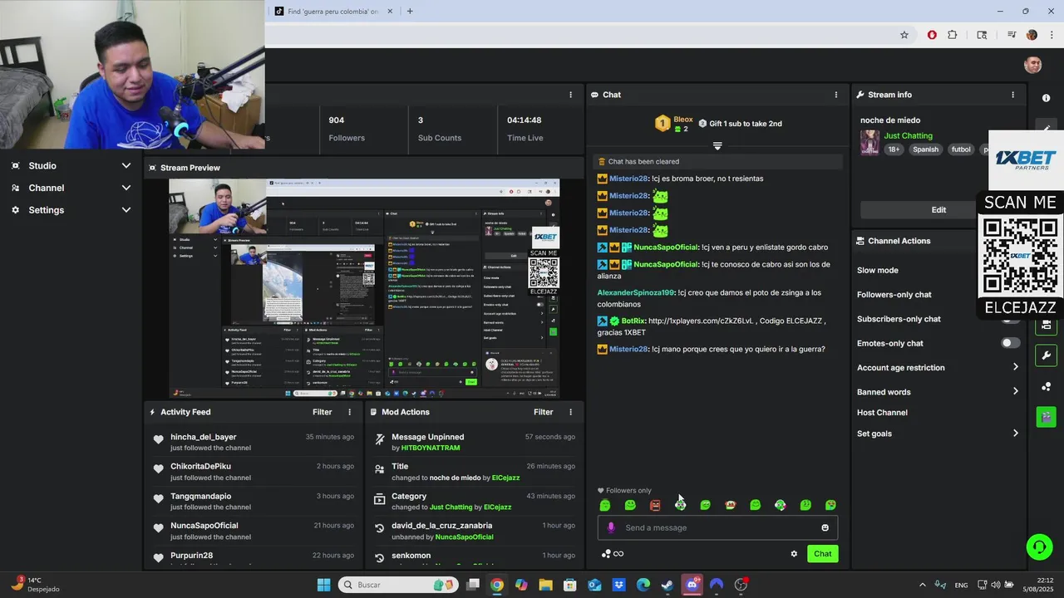Open OBS Studio from the taskbar

point(741,585)
